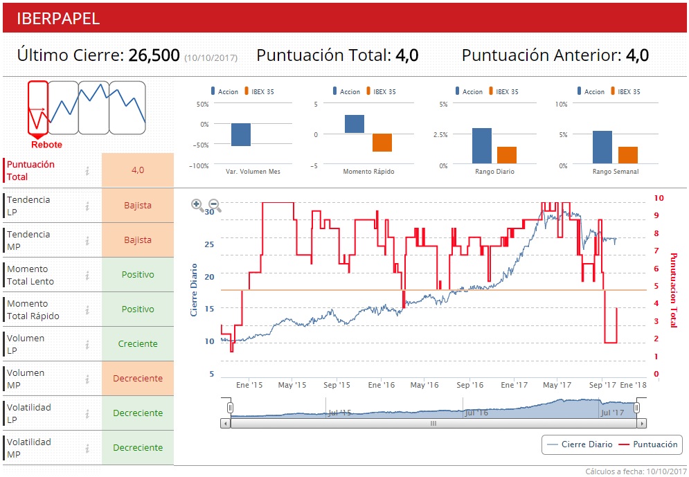This screenshot has width=689, height=477.
Task: Click Puntuación Anterior value 4,0
Action: (637, 55)
